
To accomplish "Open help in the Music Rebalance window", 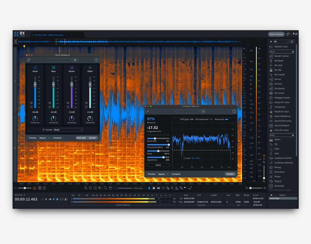I will pyautogui.click(x=96, y=60).
